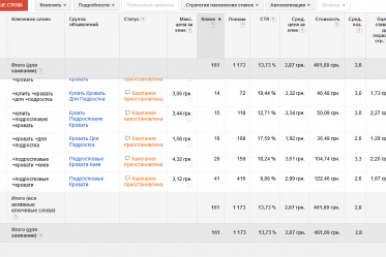Open the Подробности dropdown
The width and height of the screenshot is (386, 257).
[96, 5]
